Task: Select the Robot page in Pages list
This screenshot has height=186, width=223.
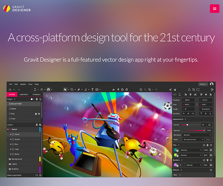Action: pos(24,109)
